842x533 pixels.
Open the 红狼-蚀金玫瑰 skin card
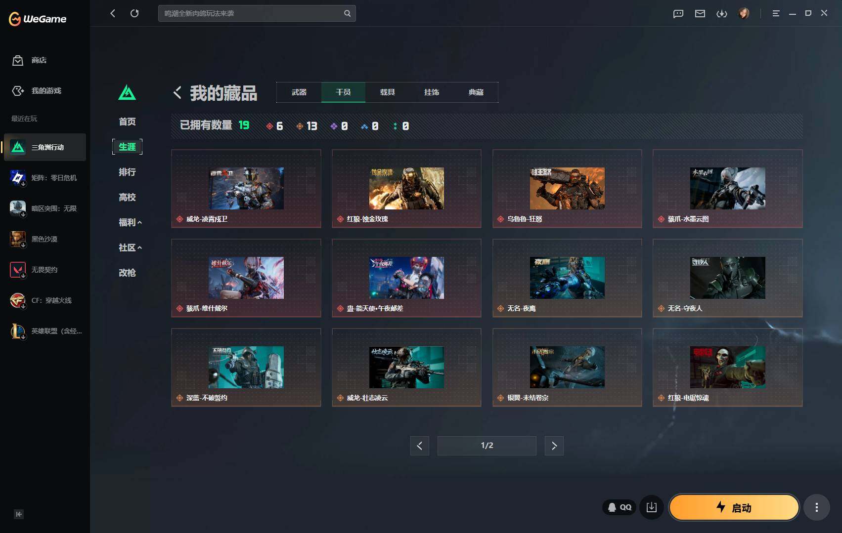pyautogui.click(x=406, y=189)
